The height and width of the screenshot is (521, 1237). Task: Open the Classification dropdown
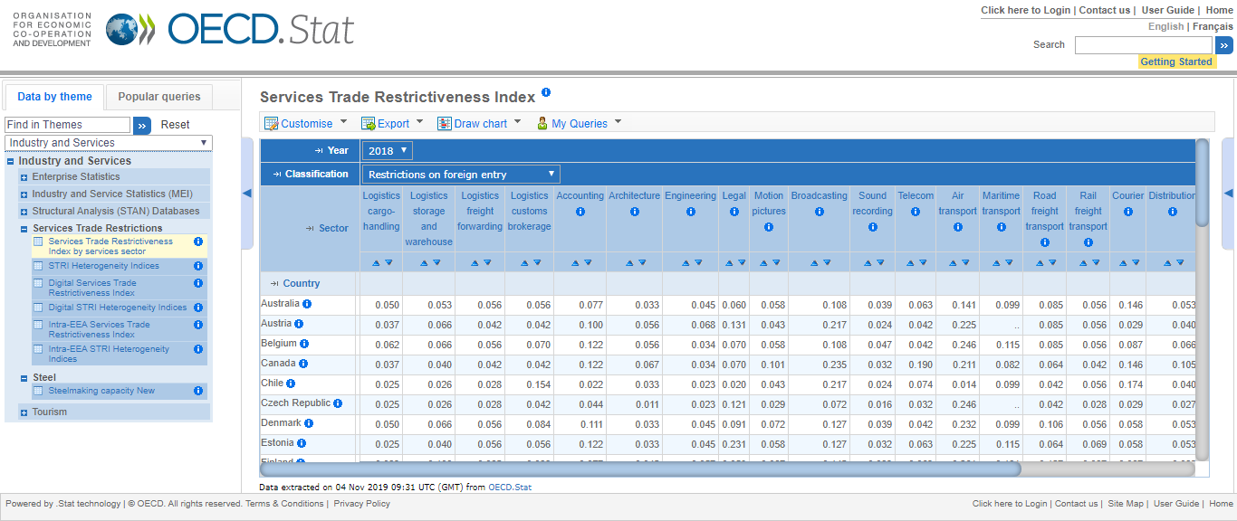coord(461,175)
